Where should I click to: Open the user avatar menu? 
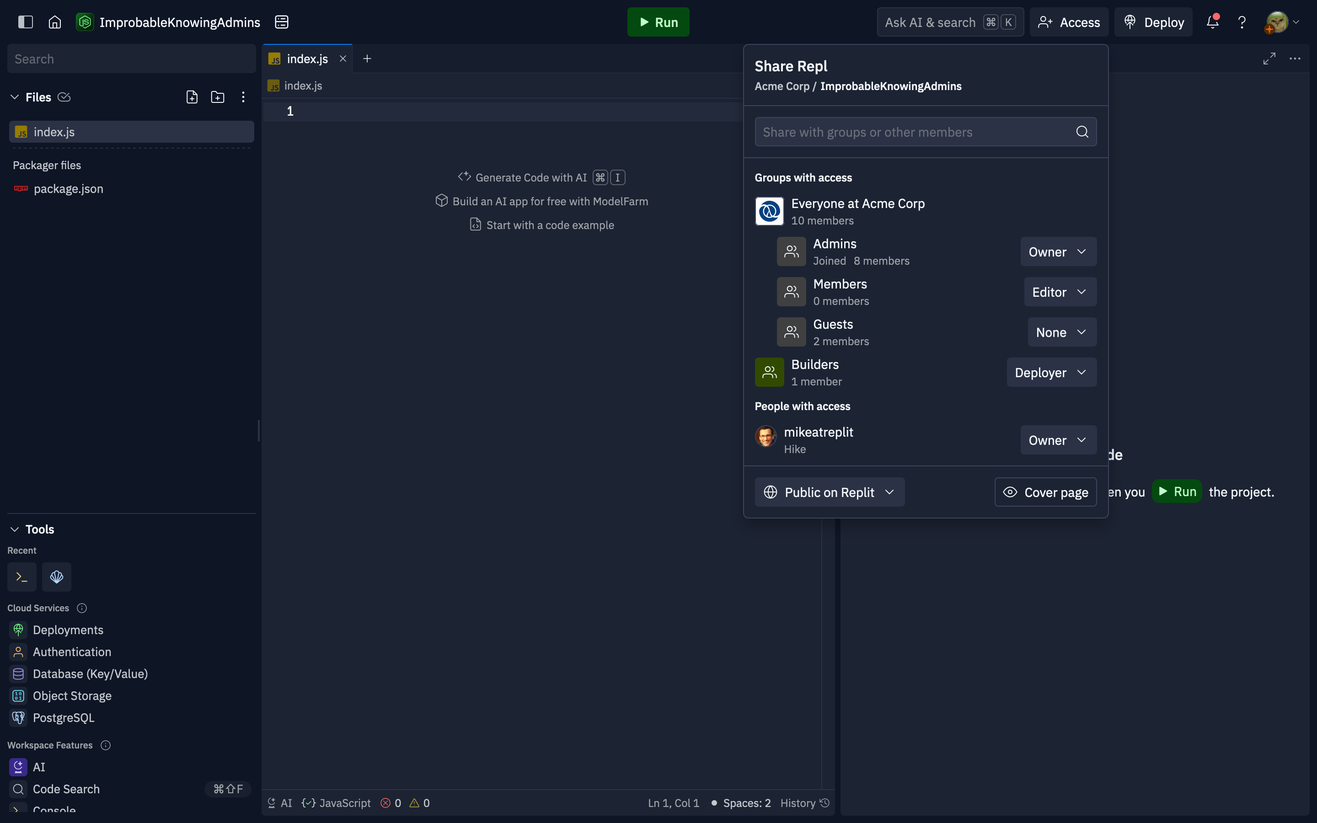tap(1276, 22)
